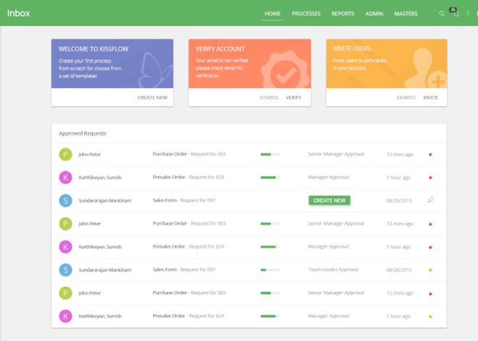This screenshot has width=478, height=341.
Task: Click the orange status dot in last Karthikeyan row
Action: pos(430,316)
